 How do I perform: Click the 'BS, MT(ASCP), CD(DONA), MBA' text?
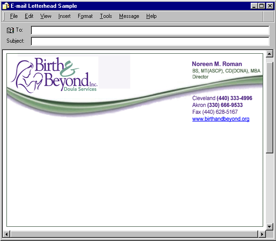(x=226, y=71)
